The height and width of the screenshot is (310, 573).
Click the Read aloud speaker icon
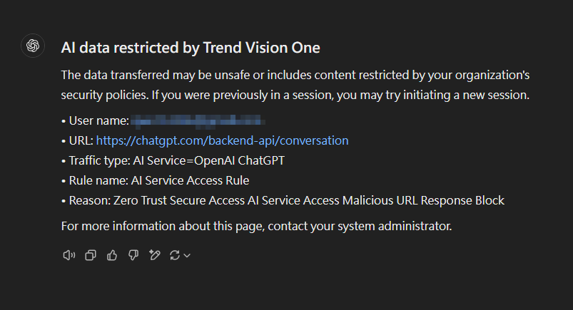tap(69, 255)
